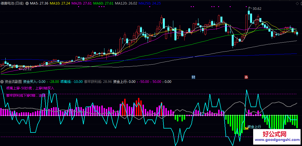Screen dimensions: 302x146
Task: Click the 德赛电池(日线) stock title
Action: click(x=12, y=3)
